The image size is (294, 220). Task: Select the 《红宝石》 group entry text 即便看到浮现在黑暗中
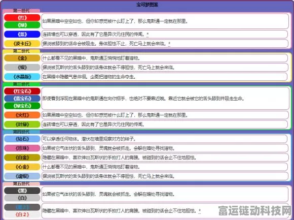(143, 99)
